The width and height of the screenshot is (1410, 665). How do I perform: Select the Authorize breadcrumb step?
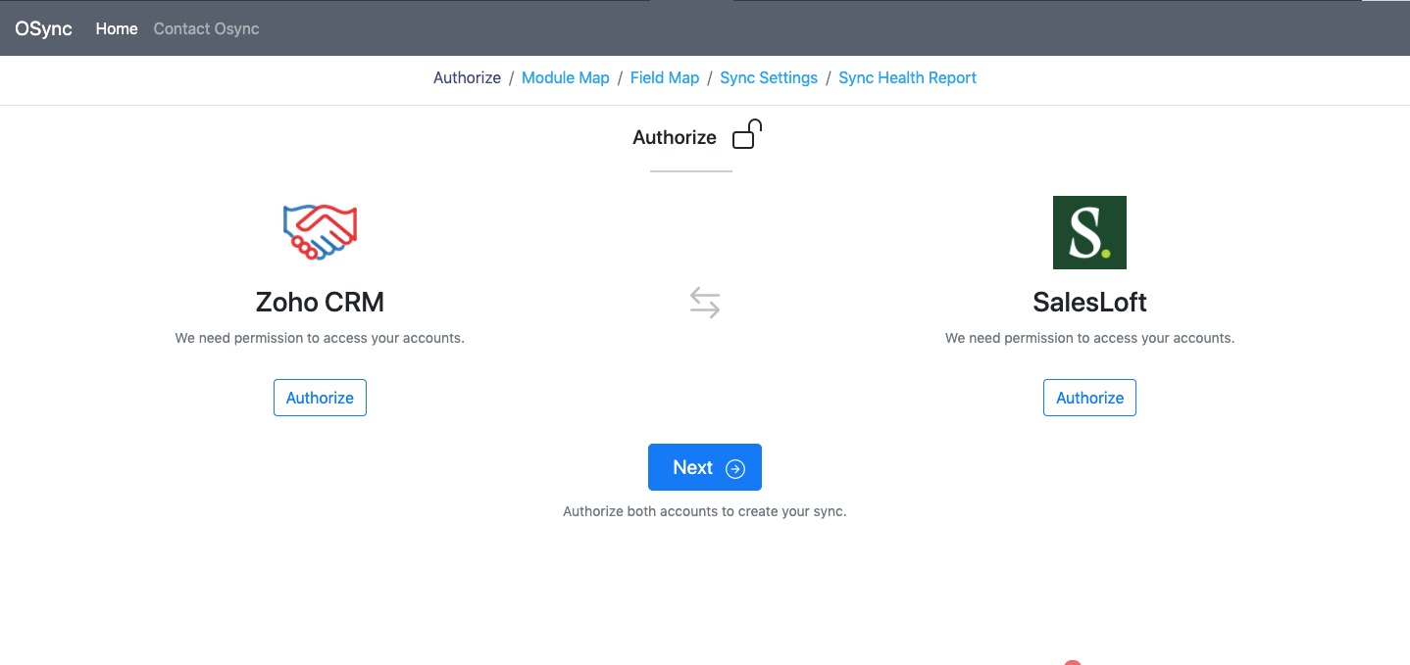click(467, 77)
